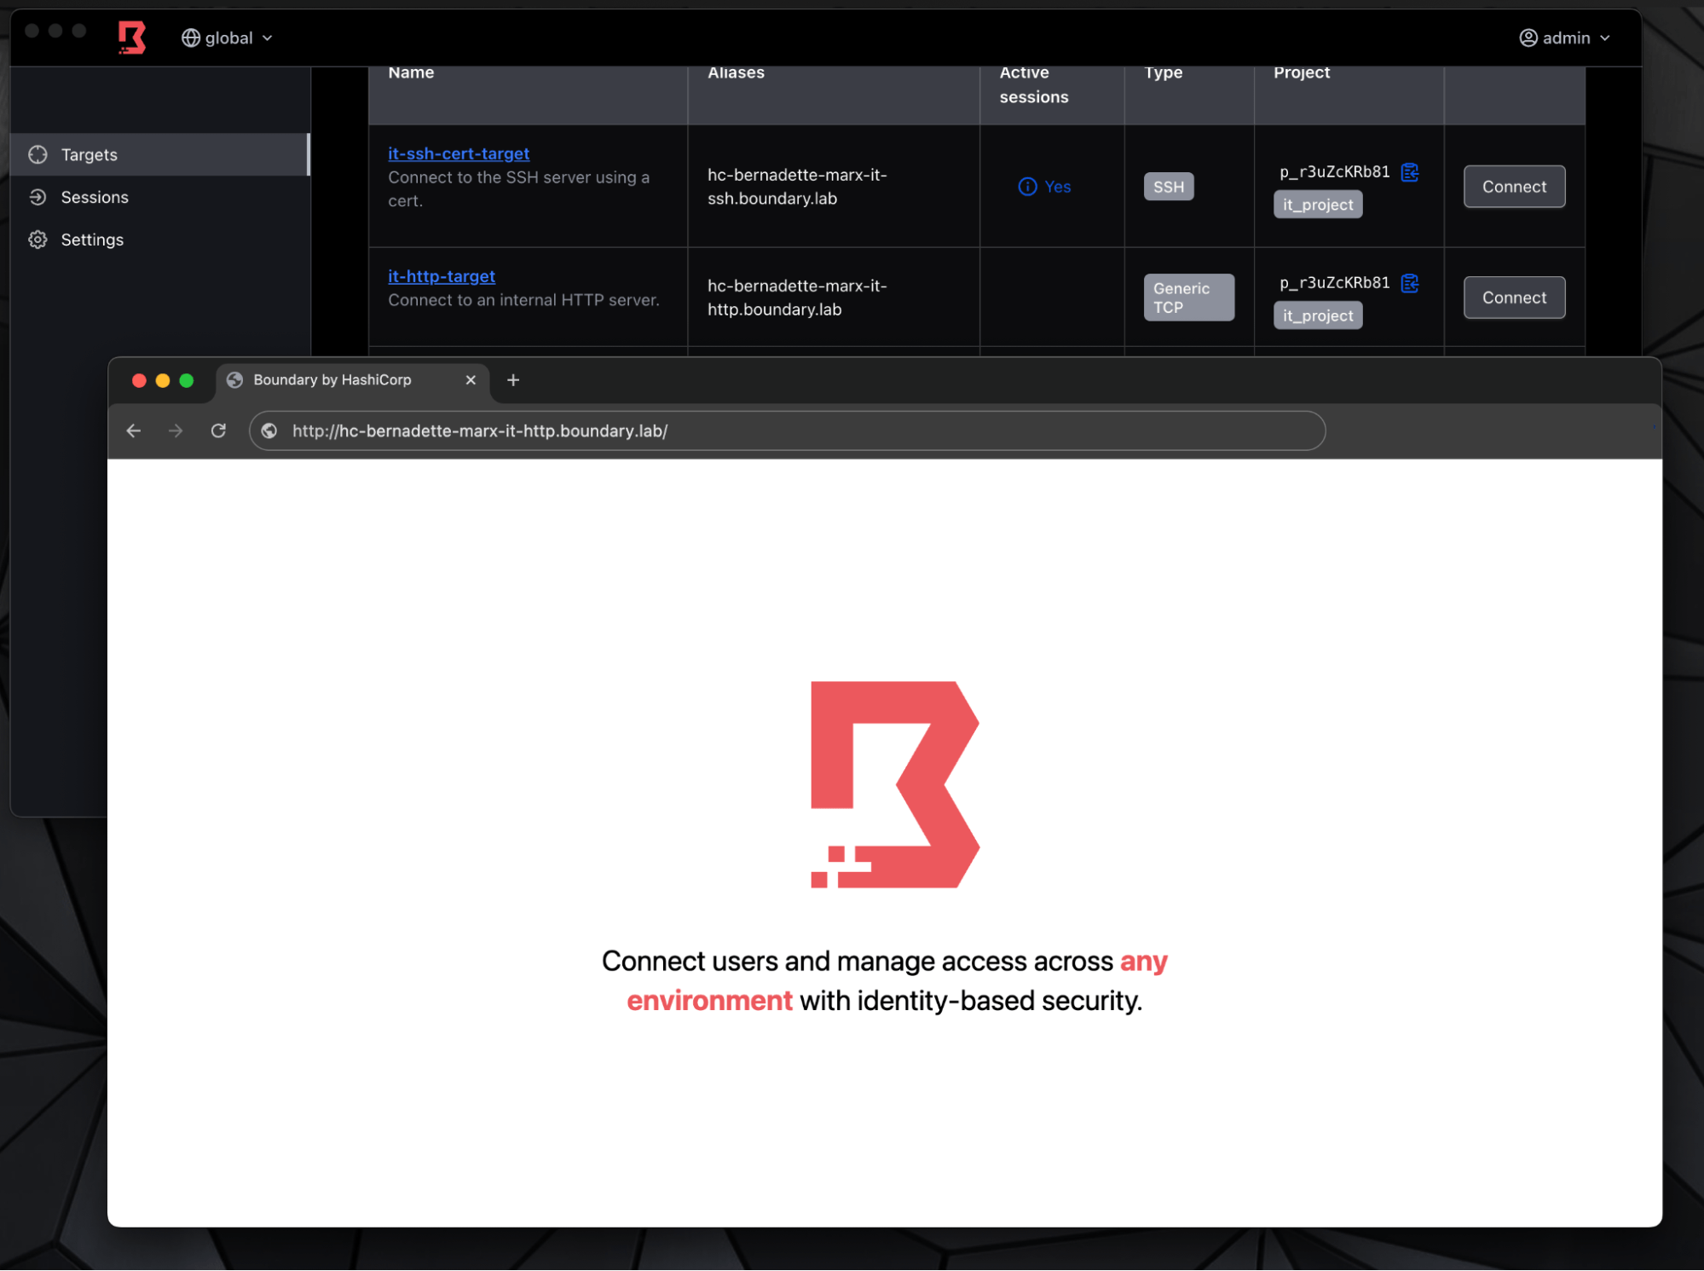Viewport: 1704px width, 1271px height.
Task: Open the admin user menu
Action: tap(1564, 38)
